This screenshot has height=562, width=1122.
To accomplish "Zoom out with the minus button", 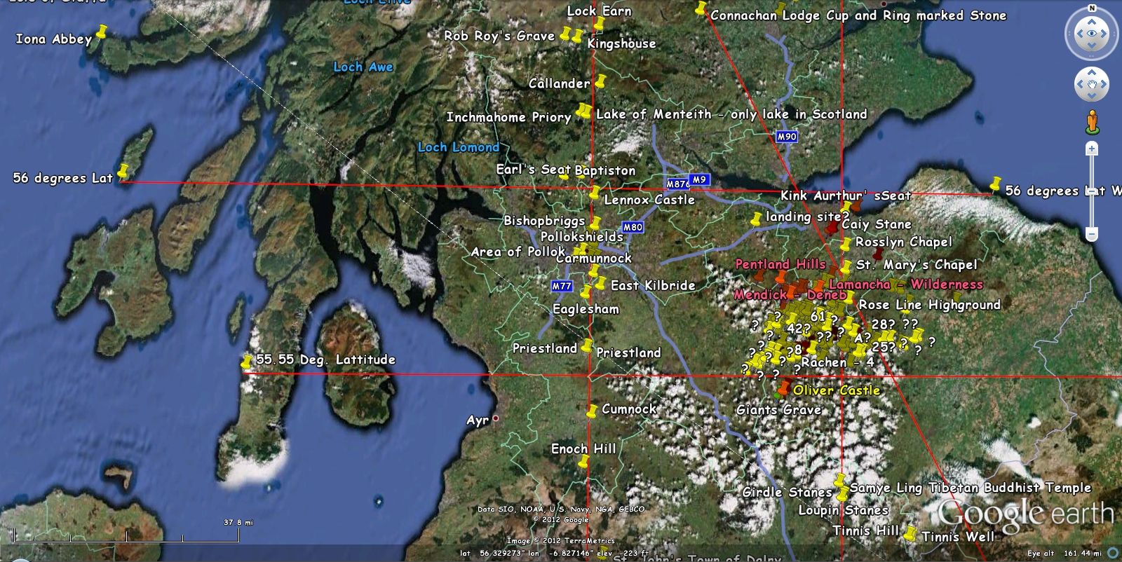I will tap(1092, 234).
